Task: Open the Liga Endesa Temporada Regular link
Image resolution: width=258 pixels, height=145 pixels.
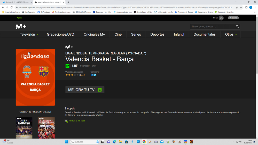Action: tap(106, 53)
